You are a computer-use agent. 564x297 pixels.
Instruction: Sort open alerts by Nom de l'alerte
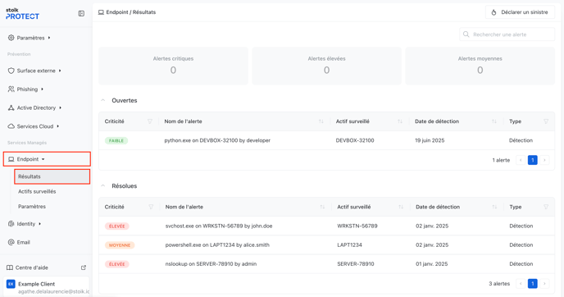[321, 121]
